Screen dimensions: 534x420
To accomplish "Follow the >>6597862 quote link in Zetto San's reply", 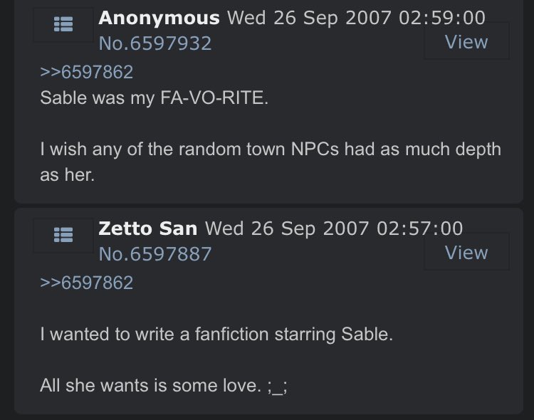I will point(86,283).
